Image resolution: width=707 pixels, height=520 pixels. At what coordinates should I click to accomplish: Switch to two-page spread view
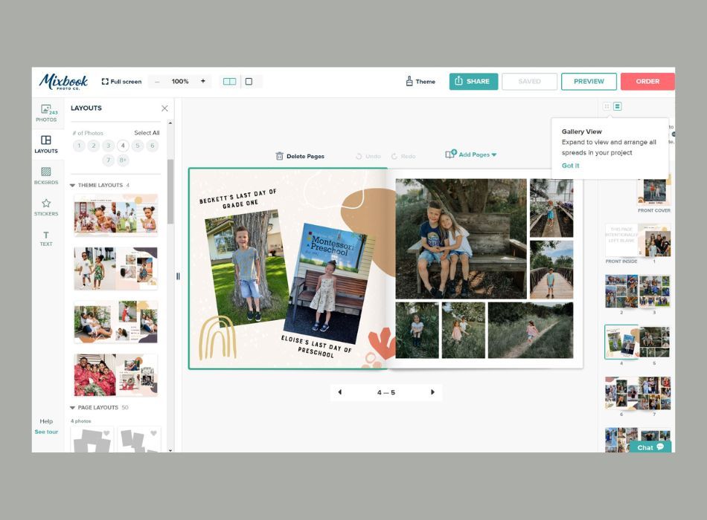(229, 82)
